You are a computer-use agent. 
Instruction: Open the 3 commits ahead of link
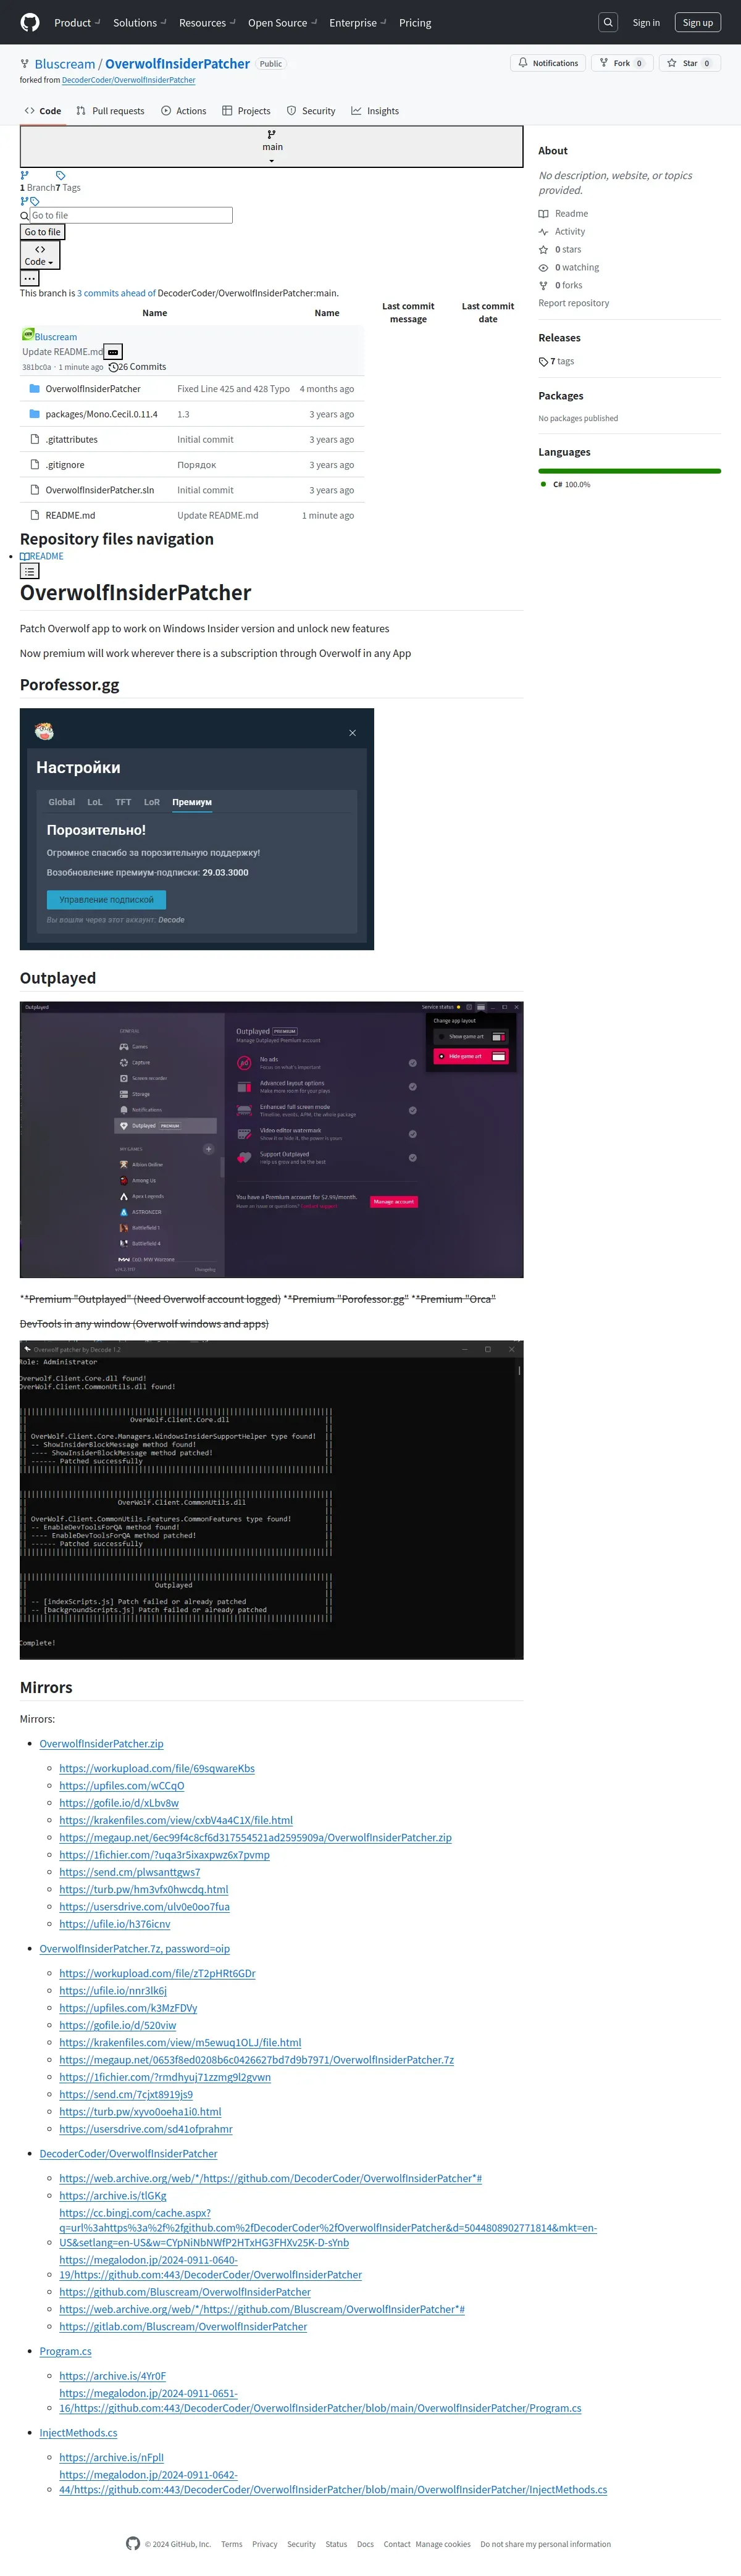coord(116,293)
